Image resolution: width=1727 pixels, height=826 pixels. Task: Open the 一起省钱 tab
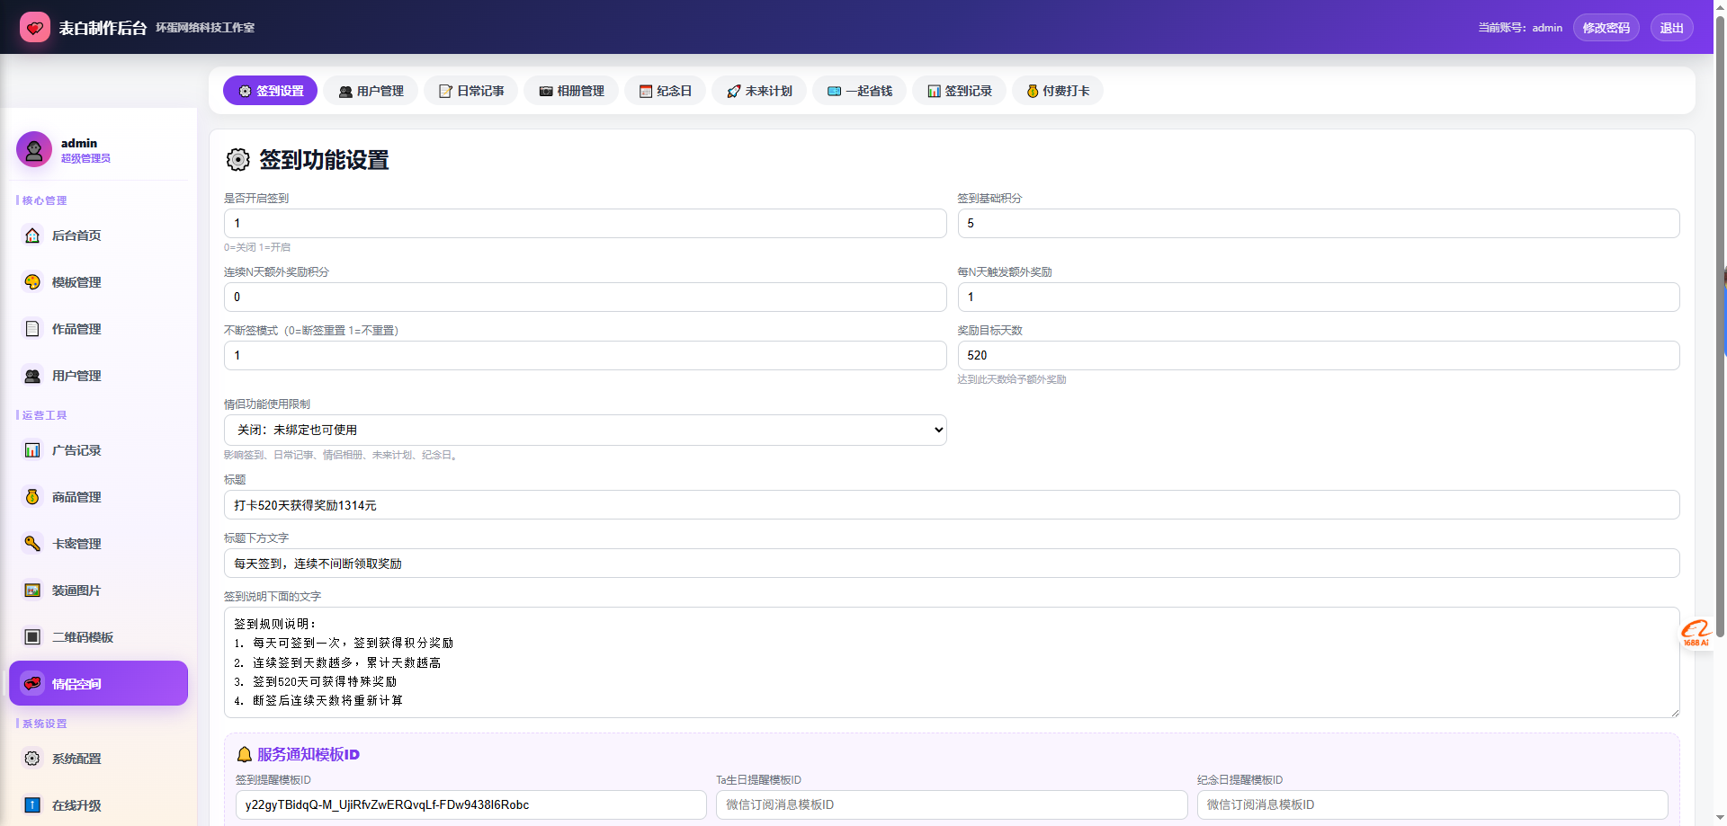(x=859, y=91)
